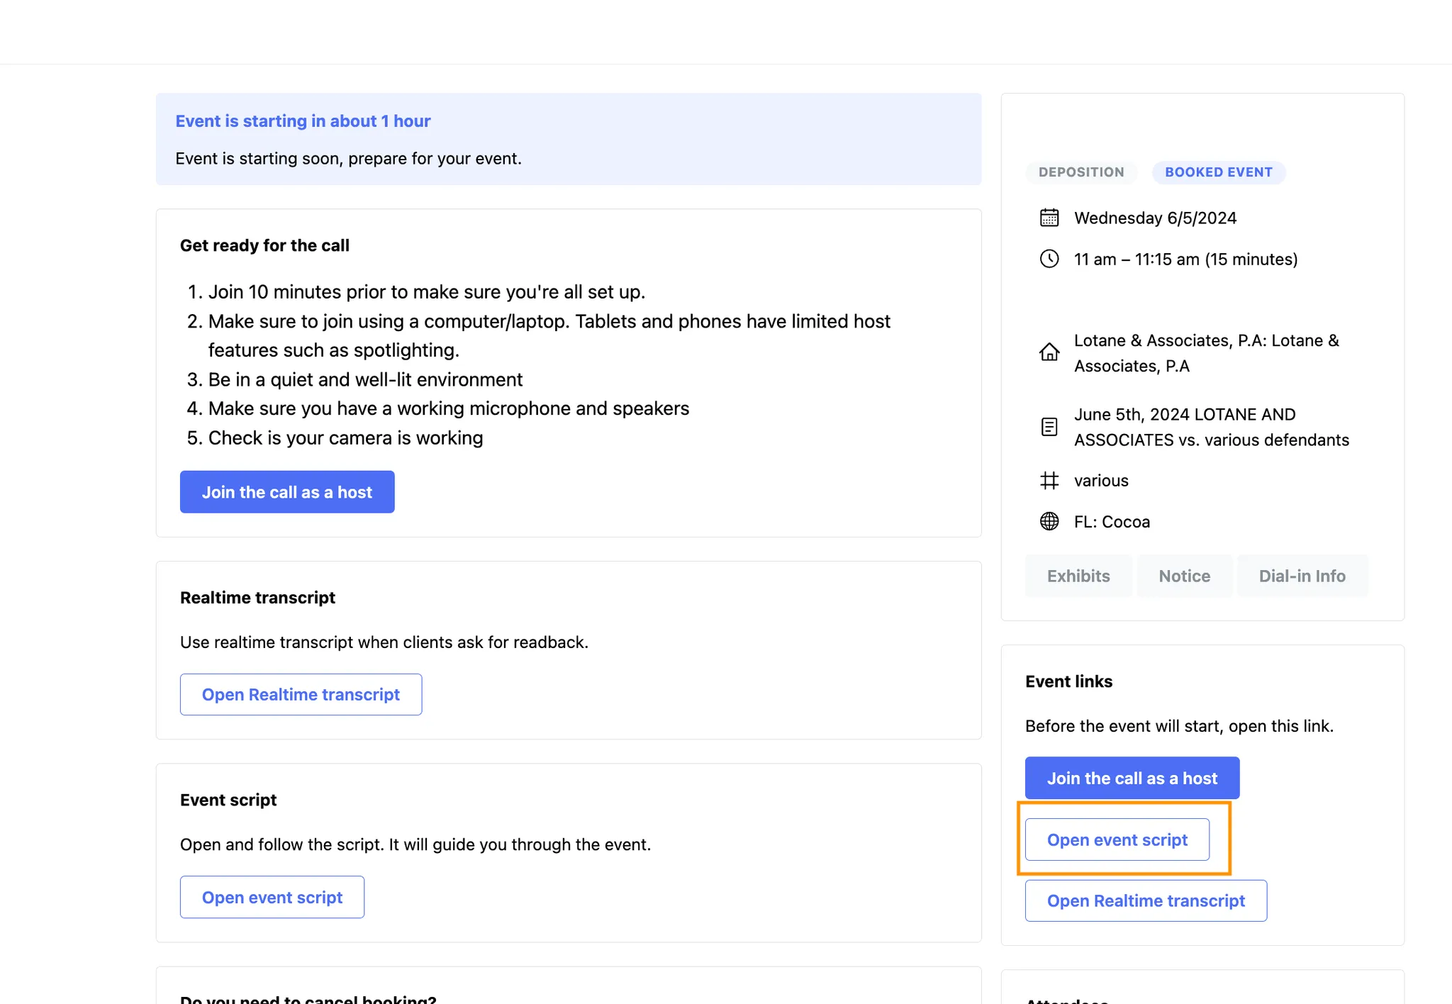1452x1004 pixels.
Task: Open event script in Event links panel
Action: pyautogui.click(x=1117, y=840)
